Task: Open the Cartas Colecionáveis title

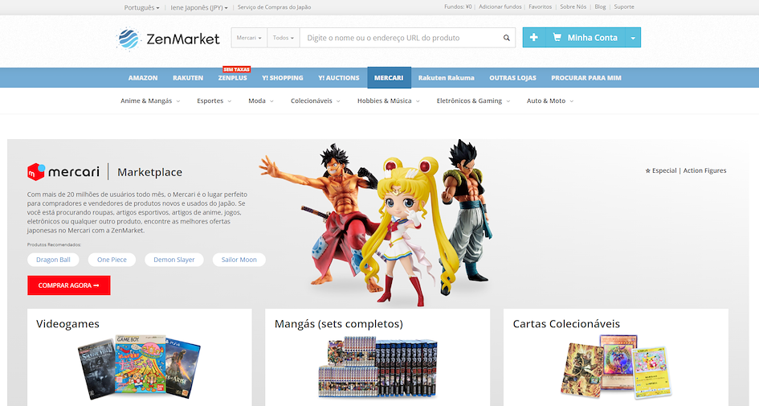Action: [x=566, y=324]
